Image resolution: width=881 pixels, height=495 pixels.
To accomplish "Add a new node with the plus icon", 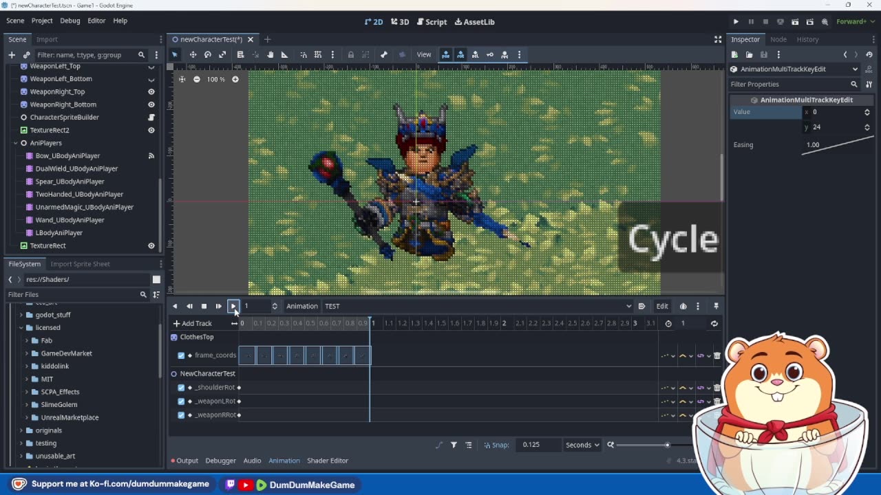I will pyautogui.click(x=12, y=55).
